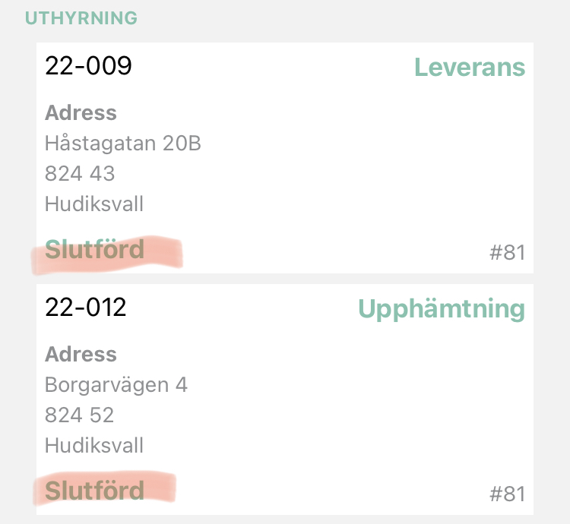Select address Håstagatan 20B

click(x=123, y=143)
